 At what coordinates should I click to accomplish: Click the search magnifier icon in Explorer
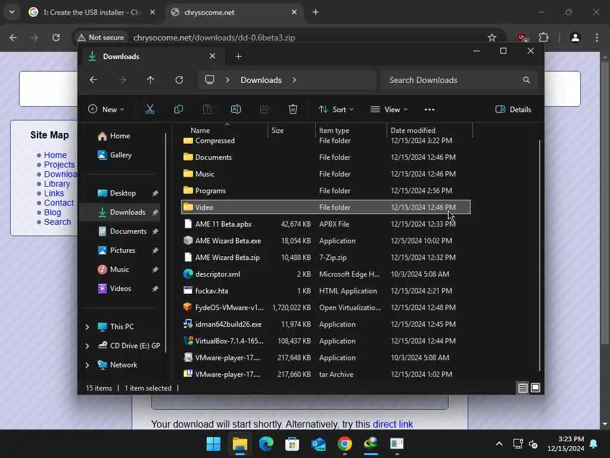pos(527,80)
